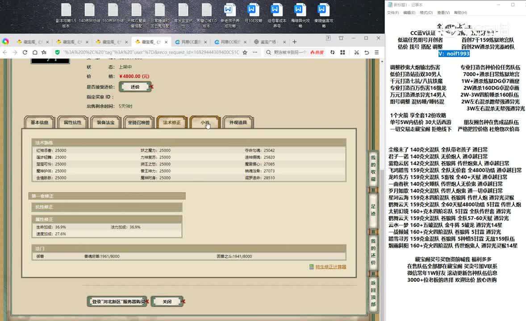Open the browser hamburger menu
The height and width of the screenshot is (321, 526).
pyautogui.click(x=377, y=52)
